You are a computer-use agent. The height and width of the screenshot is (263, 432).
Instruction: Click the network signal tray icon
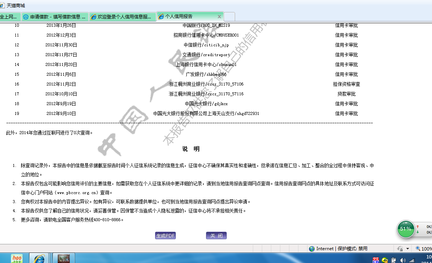(x=412, y=260)
